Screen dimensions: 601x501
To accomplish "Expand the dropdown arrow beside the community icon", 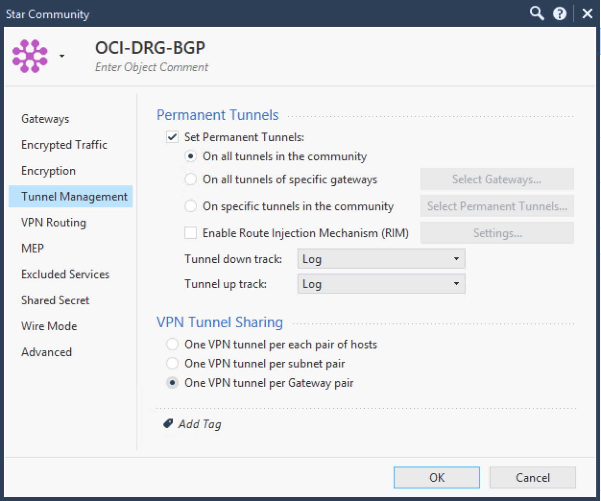I will click(61, 57).
